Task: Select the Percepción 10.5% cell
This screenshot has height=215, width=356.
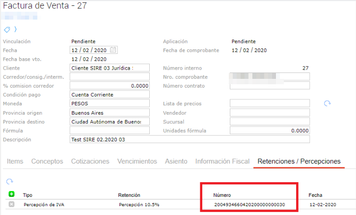Action: coord(139,205)
